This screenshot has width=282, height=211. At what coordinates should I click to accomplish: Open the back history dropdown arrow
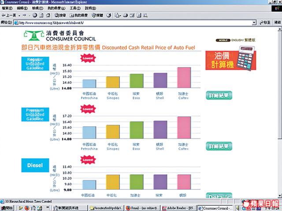19,16
